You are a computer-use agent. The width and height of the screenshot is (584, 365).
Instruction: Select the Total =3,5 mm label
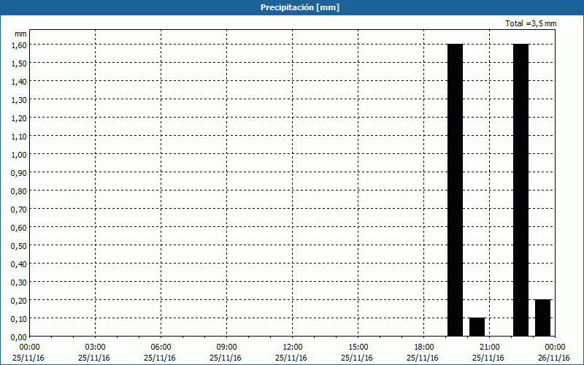(x=531, y=23)
